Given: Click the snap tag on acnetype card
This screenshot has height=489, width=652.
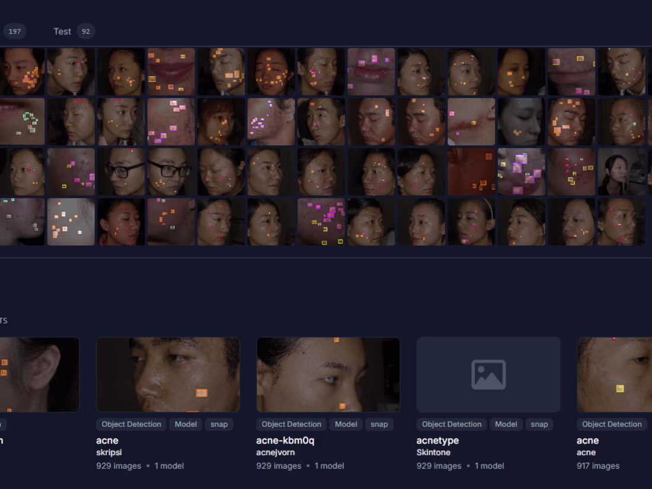Looking at the screenshot, I should tap(539, 424).
